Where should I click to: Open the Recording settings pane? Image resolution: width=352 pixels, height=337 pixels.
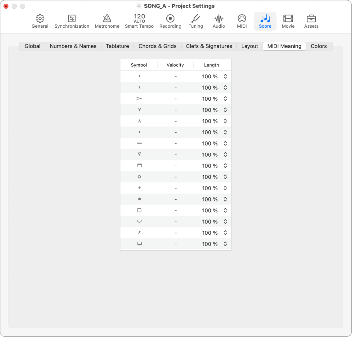pos(170,21)
